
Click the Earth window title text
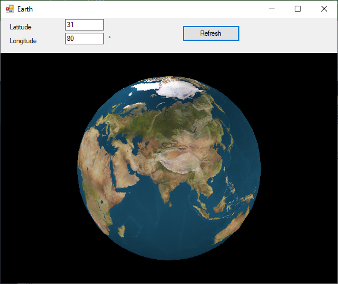point(25,9)
